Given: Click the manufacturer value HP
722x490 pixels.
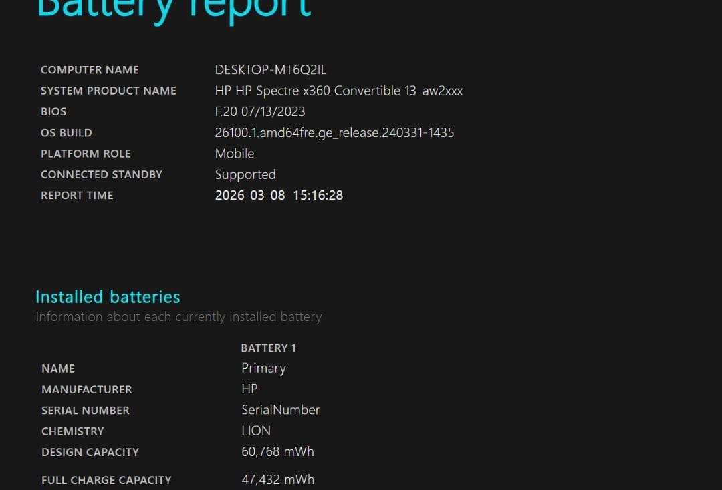Looking at the screenshot, I should (x=249, y=389).
